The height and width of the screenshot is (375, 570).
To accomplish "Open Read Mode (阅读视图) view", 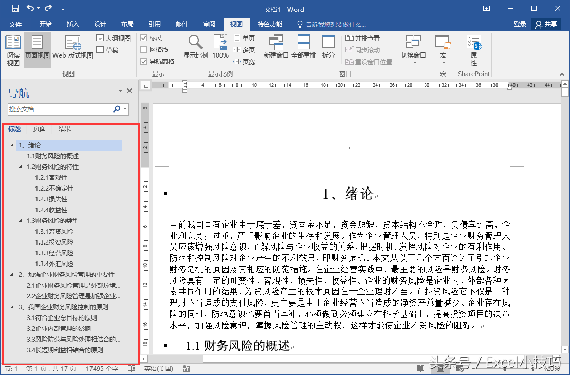I will (13, 50).
